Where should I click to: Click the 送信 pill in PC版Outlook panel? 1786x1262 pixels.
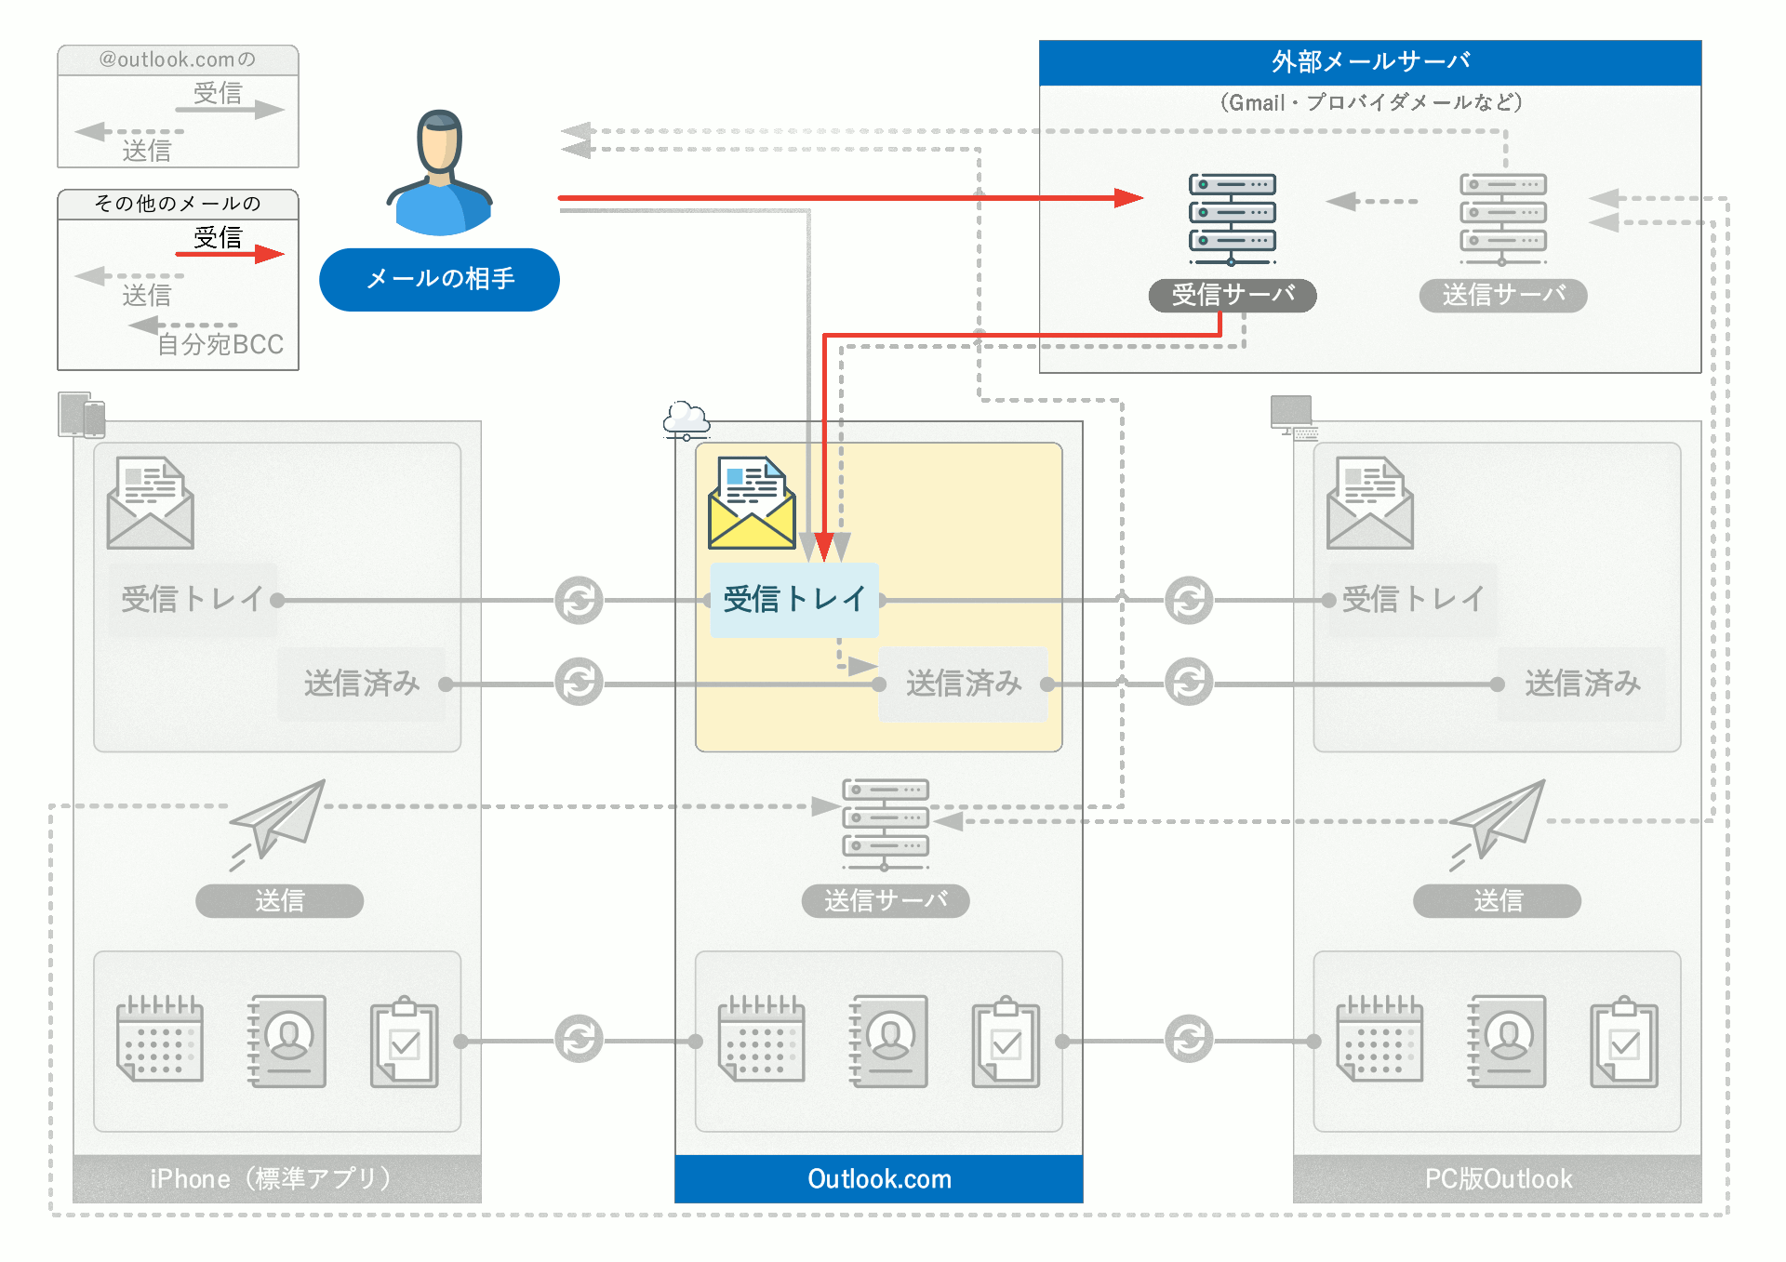point(1498,900)
